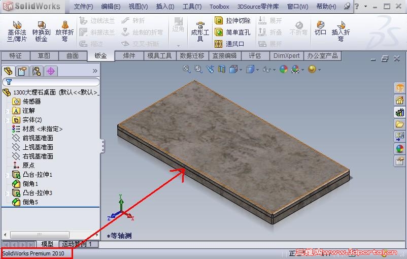Switch to the 特征 (Features) tab
Screen dimensions: 407x259
[x=16, y=56]
